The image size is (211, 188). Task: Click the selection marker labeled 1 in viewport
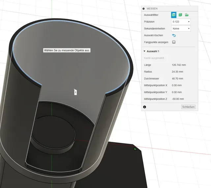pyautogui.click(x=75, y=92)
